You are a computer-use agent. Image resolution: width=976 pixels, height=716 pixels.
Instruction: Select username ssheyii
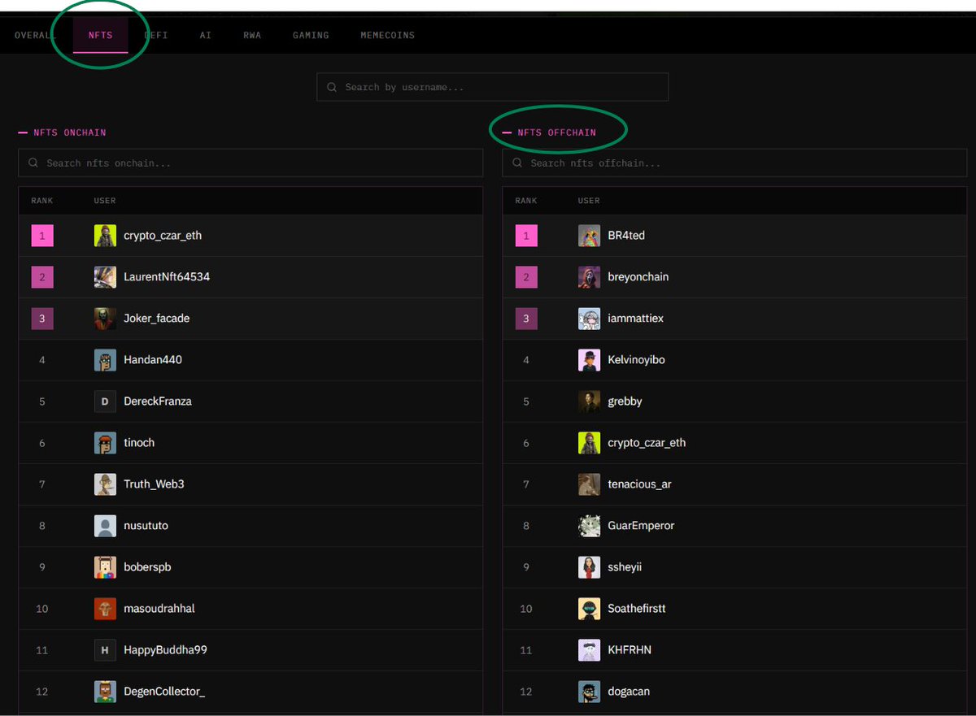click(x=625, y=567)
